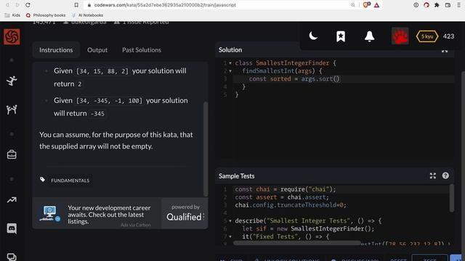This screenshot has height=261, width=465.
Task: Open the browser extensions puzzle icon
Action: [x=437, y=5]
